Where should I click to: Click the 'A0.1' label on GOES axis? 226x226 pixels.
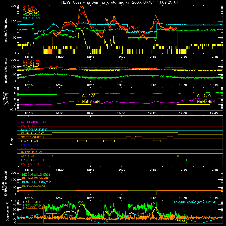[13, 110]
